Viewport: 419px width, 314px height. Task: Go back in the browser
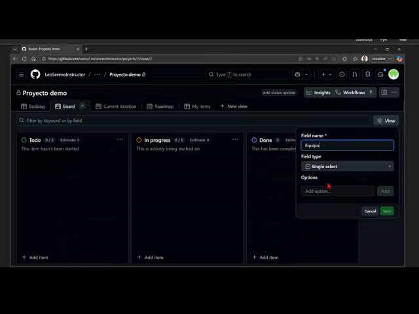[15, 59]
